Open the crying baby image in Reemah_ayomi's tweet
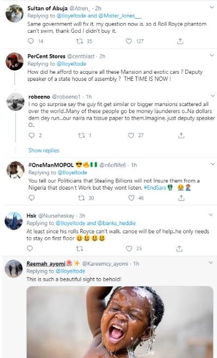This screenshot has height=358, width=217. pos(120,322)
